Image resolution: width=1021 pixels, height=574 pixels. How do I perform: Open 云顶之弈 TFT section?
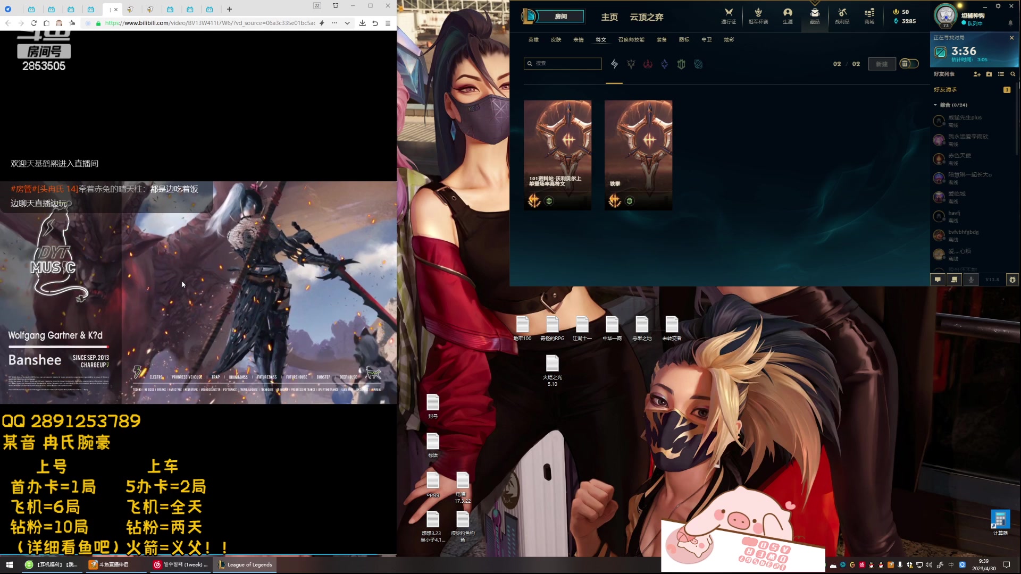coord(647,17)
